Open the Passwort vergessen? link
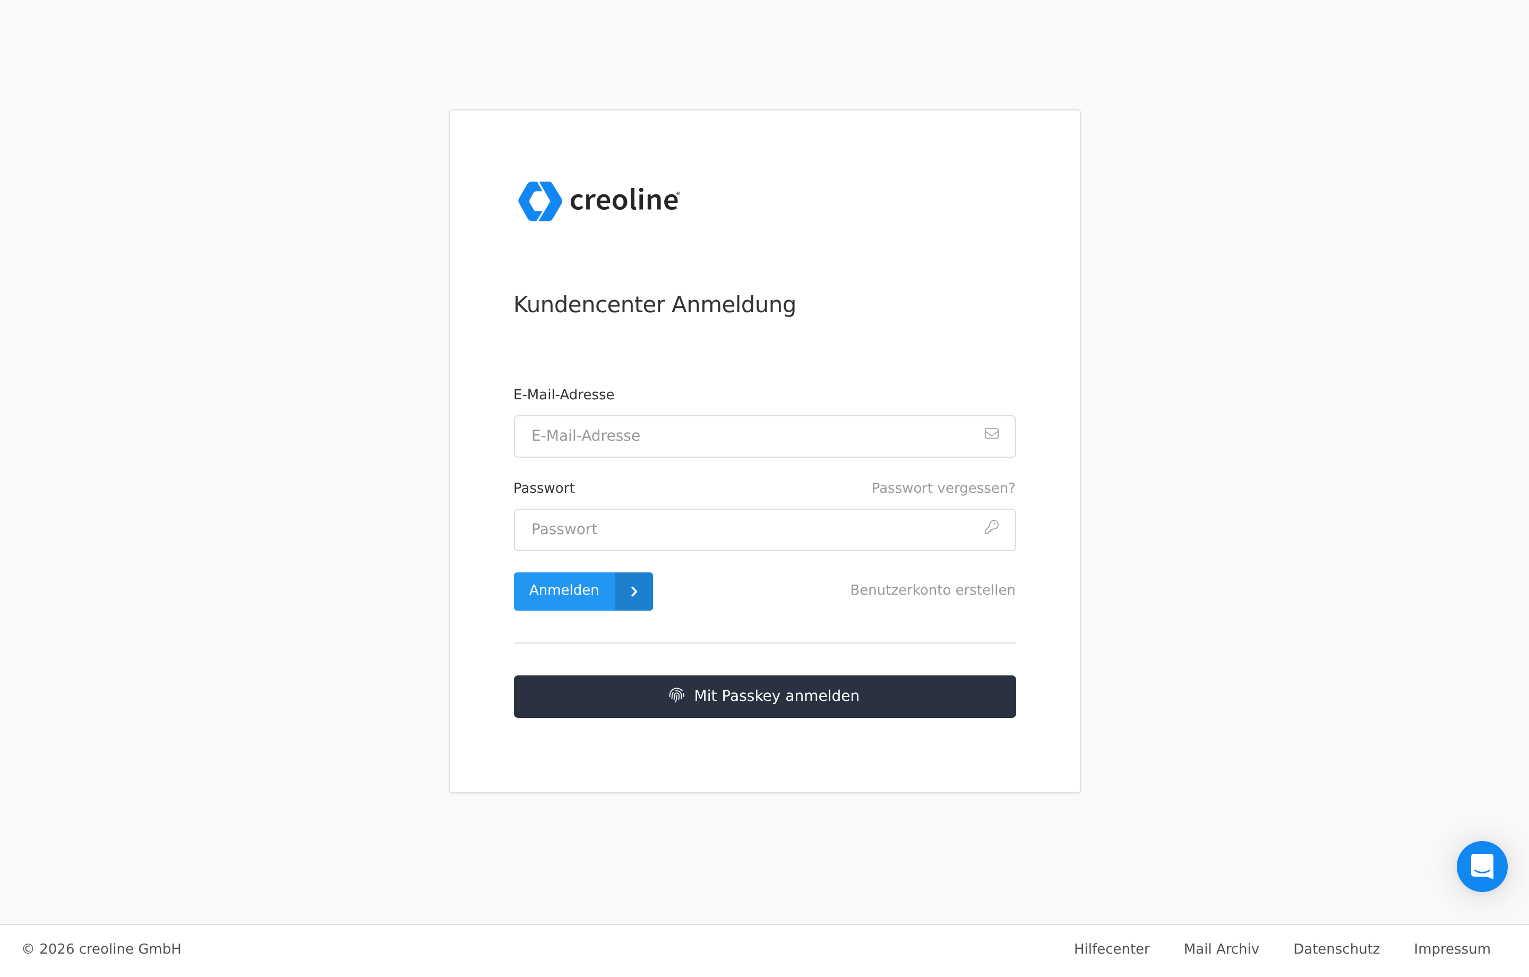This screenshot has width=1529, height=977. [943, 488]
